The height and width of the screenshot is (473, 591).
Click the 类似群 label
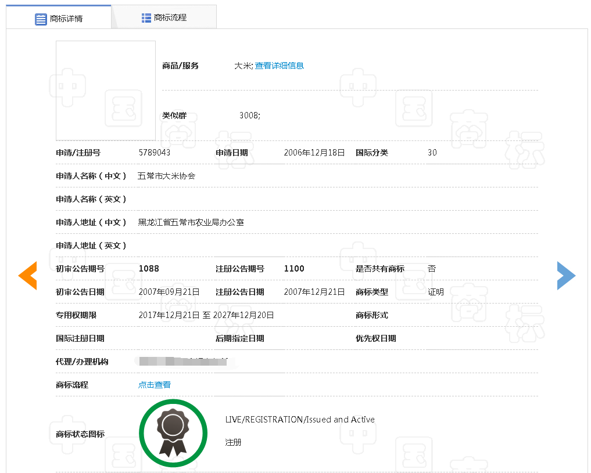click(x=174, y=115)
